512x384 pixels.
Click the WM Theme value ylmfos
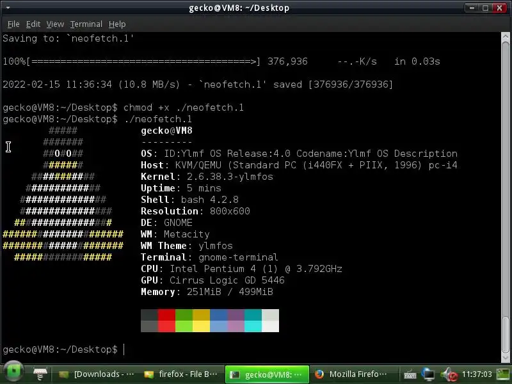tap(216, 246)
